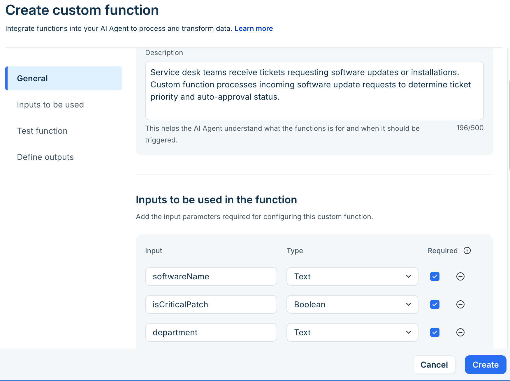Open the Learn more link
Viewport: 510px width, 381px height.
[254, 29]
